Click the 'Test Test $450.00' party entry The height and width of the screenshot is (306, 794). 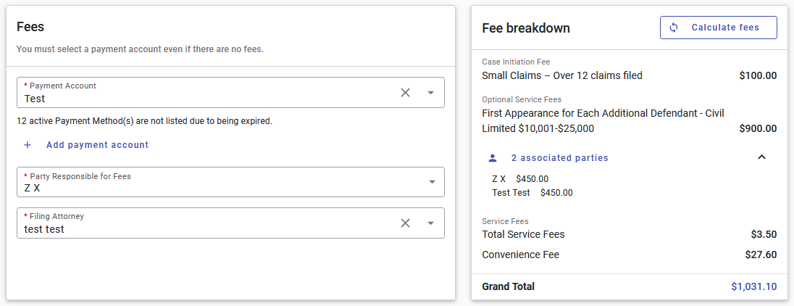[532, 193]
